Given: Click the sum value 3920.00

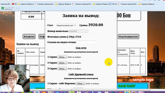Looking at the screenshot, I should click(96, 25).
